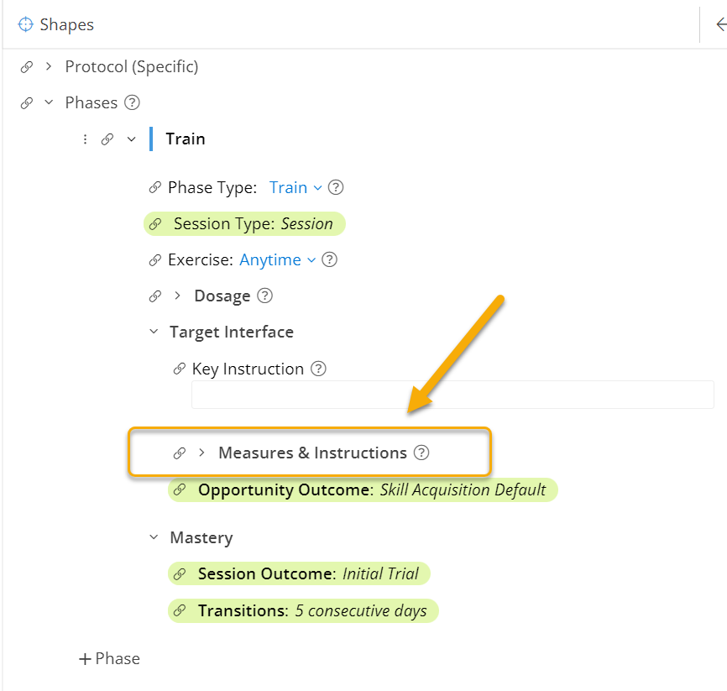The image size is (727, 691).
Task: Click the back arrow at top right
Action: click(719, 25)
